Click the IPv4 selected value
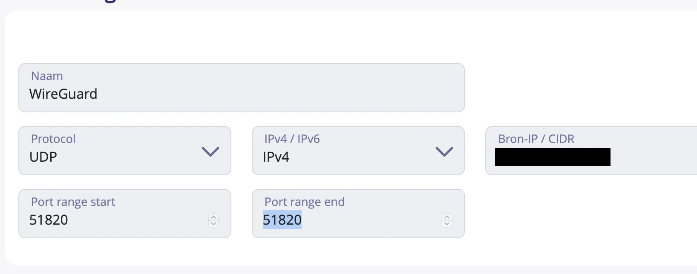The width and height of the screenshot is (697, 274). (276, 157)
